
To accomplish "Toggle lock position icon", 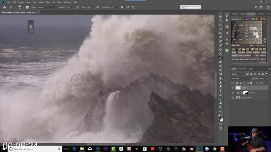I will click(244, 83).
